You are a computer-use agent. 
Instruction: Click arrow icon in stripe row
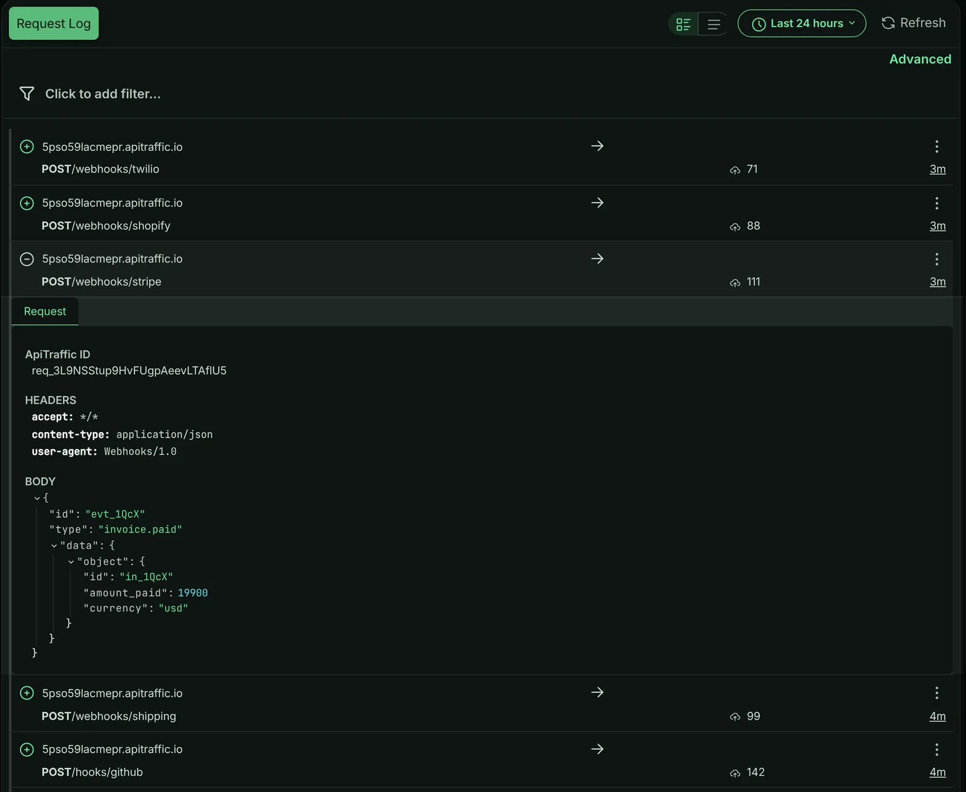(x=597, y=258)
